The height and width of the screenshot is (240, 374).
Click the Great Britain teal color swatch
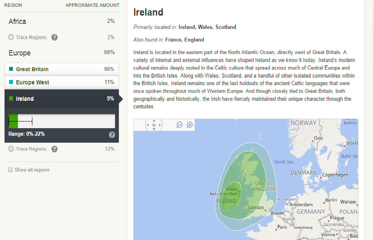click(11, 69)
